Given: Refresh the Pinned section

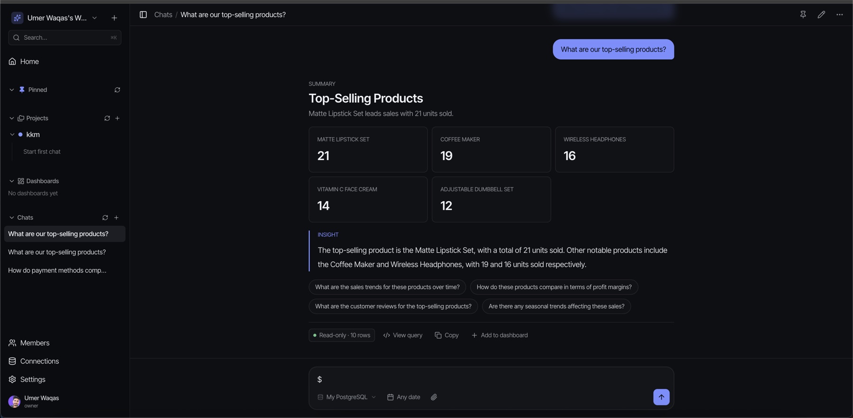Looking at the screenshot, I should 117,90.
